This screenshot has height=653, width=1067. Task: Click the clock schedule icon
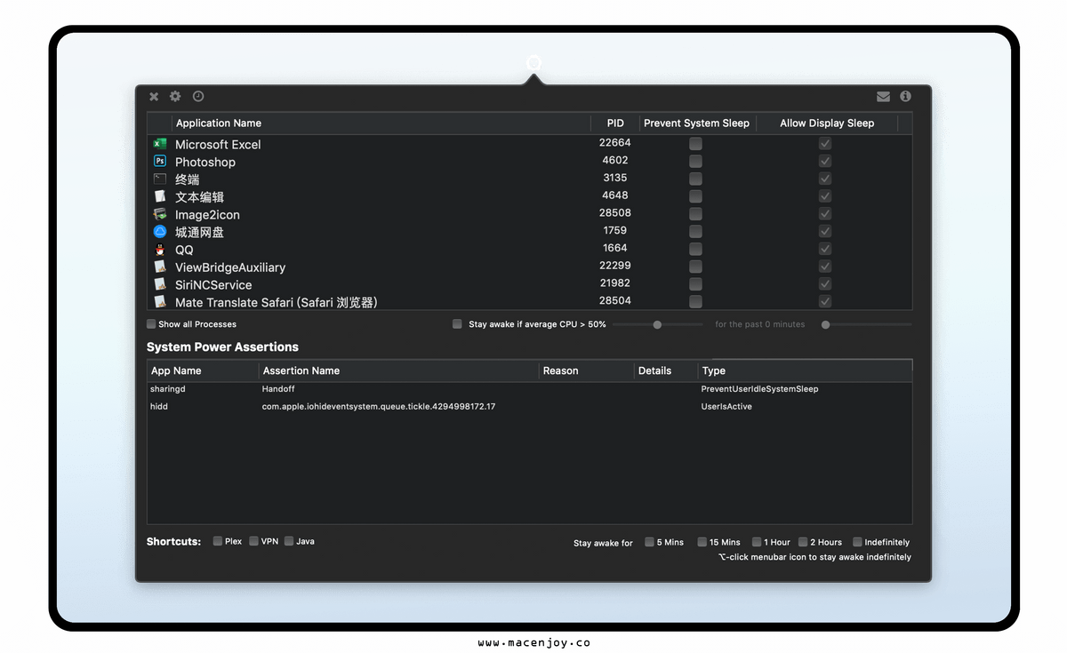[198, 96]
